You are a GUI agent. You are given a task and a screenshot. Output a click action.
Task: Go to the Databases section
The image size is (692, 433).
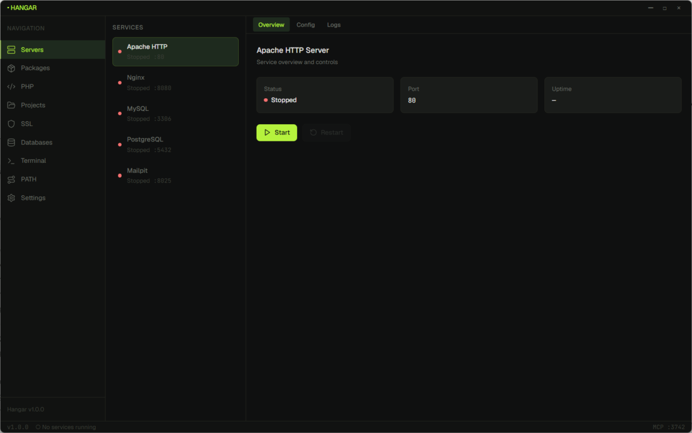[52, 142]
